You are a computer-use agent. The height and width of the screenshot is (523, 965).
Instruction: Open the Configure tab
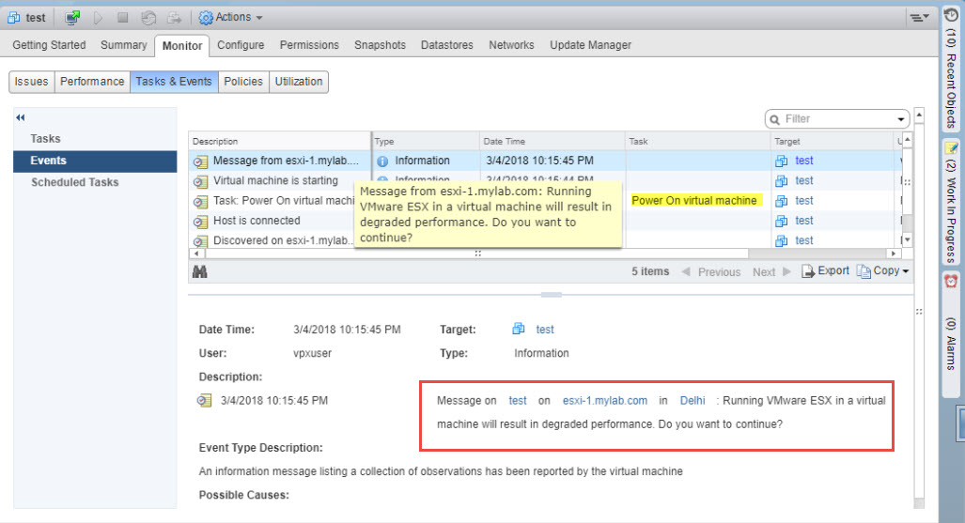point(241,45)
